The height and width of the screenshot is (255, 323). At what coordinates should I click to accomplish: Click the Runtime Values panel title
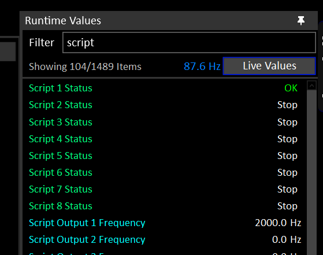click(63, 21)
